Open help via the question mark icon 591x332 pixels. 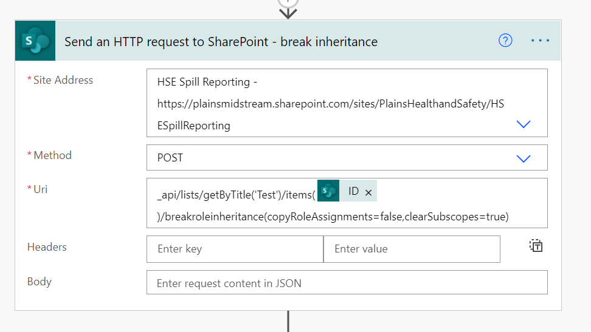click(x=505, y=41)
